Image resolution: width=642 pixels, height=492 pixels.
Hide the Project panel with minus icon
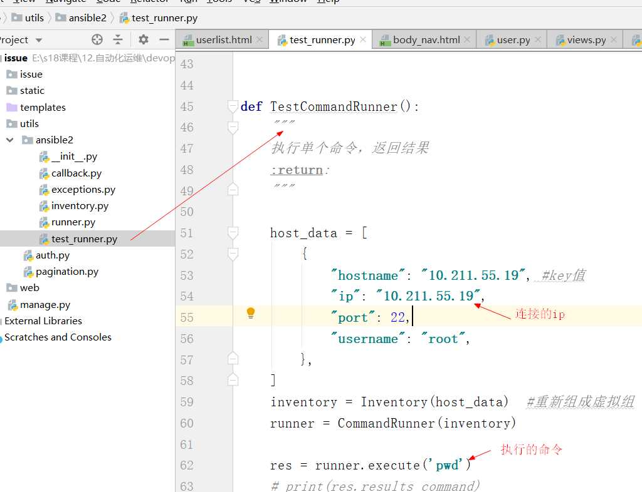[x=164, y=39]
